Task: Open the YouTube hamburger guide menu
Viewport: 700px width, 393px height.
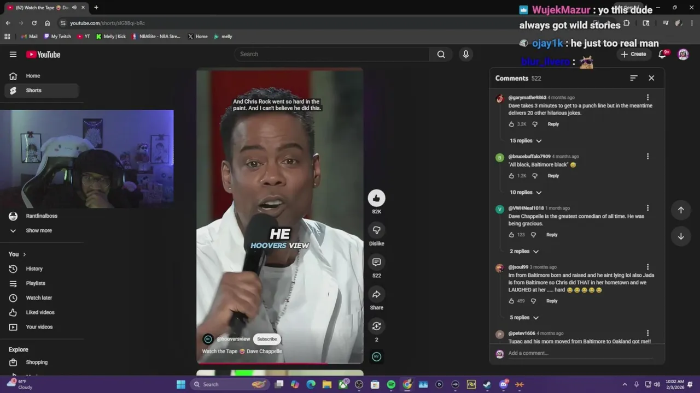Action: point(13,54)
